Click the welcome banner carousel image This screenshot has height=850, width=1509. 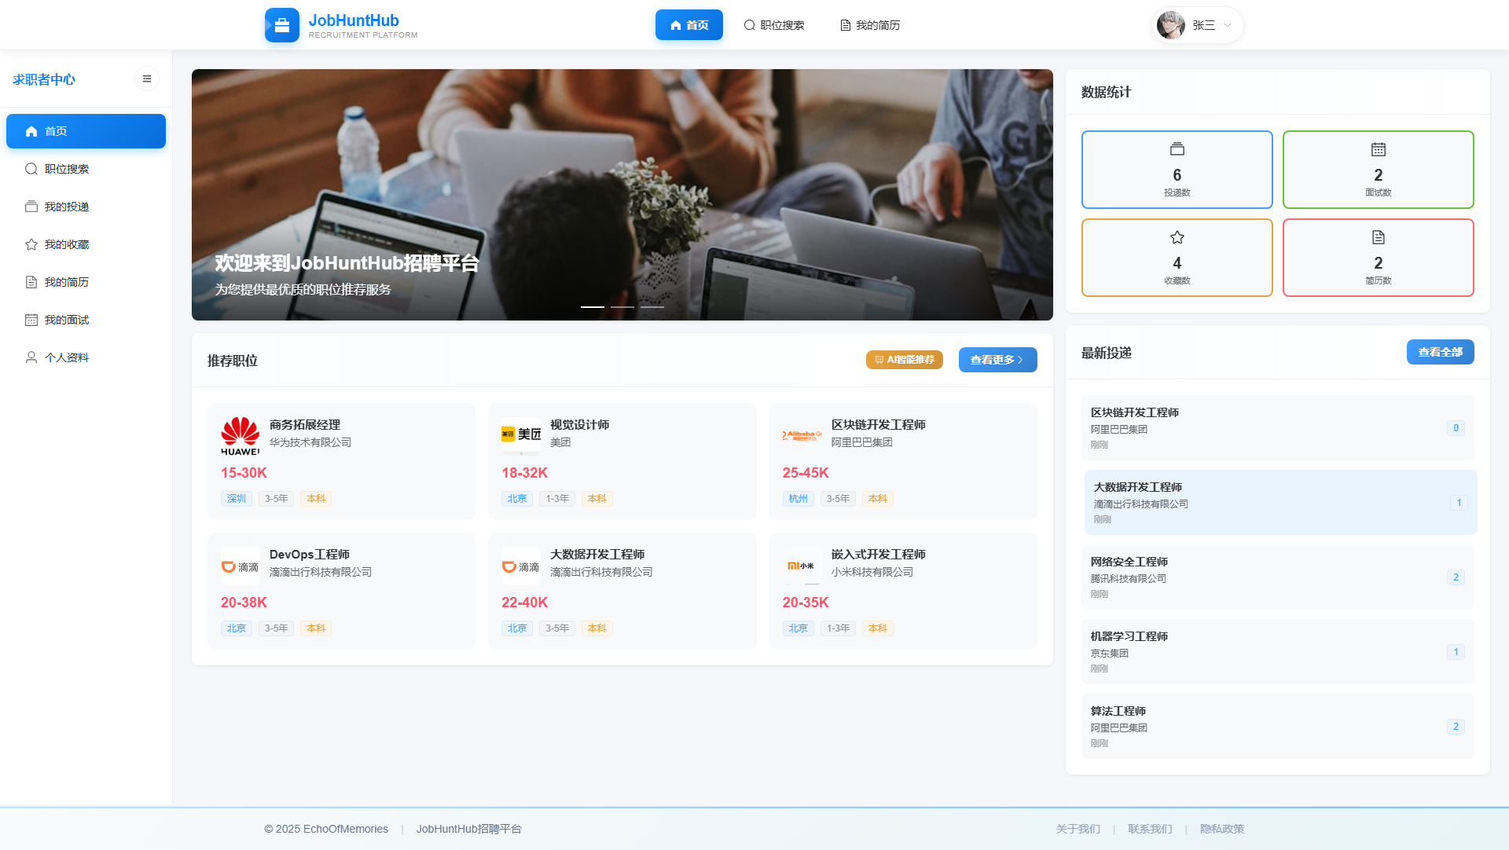(622, 195)
